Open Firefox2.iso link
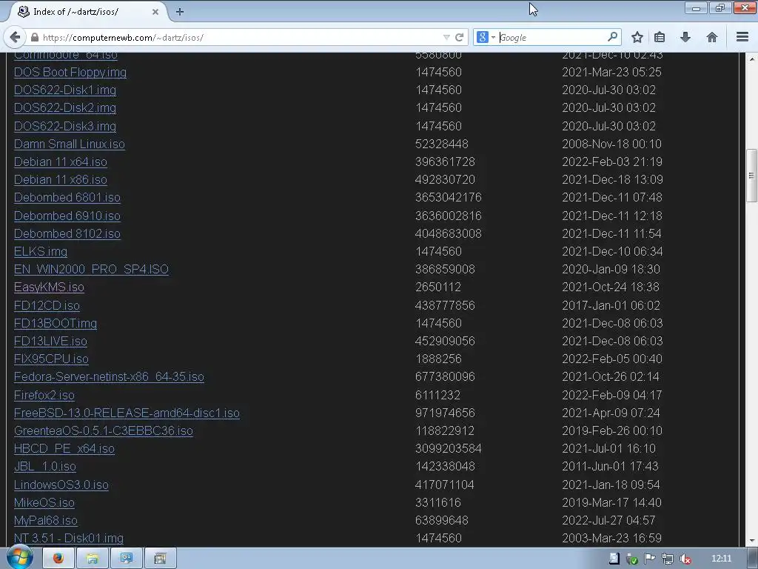 [44, 395]
